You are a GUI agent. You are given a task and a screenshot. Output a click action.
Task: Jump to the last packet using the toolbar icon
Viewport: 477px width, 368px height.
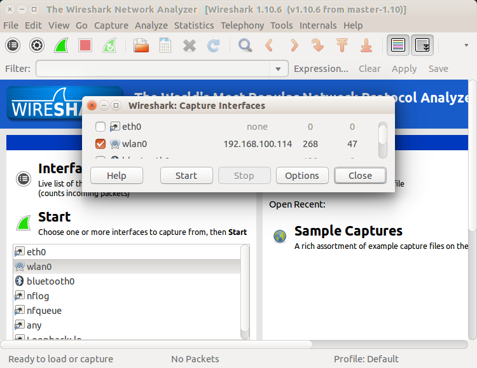tap(366, 45)
